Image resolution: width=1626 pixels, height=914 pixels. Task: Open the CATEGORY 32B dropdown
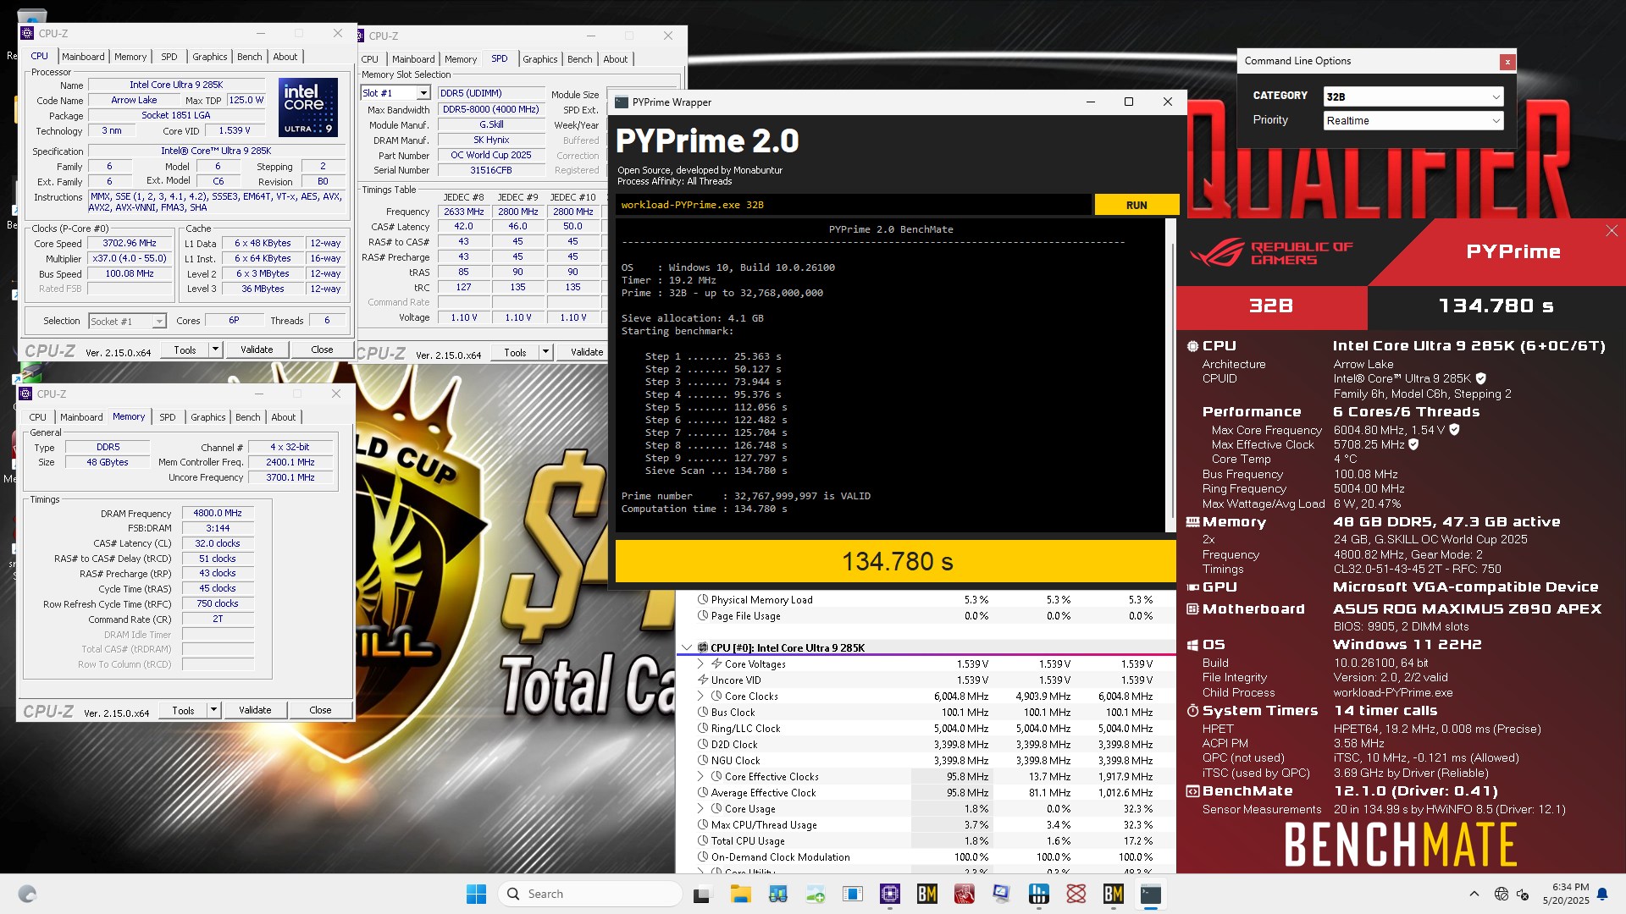tap(1413, 96)
